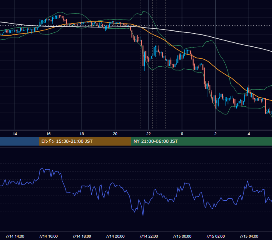Click hour label 14 on price chart axis
The width and height of the screenshot is (272, 240).
(15, 134)
